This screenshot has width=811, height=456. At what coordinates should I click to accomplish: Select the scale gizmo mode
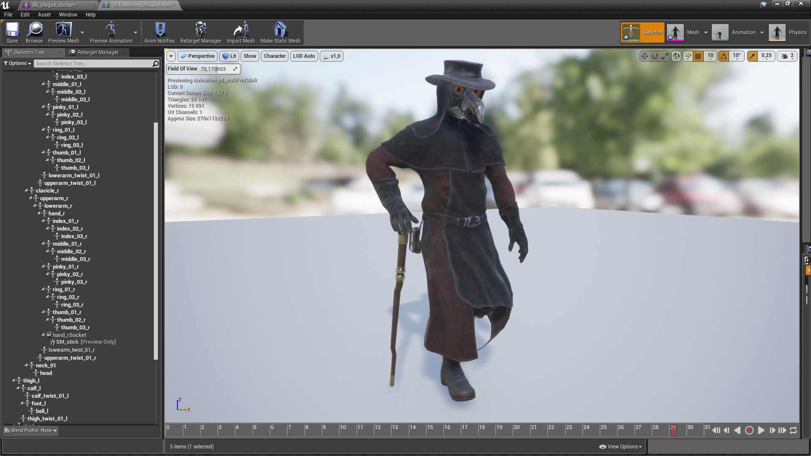[665, 56]
